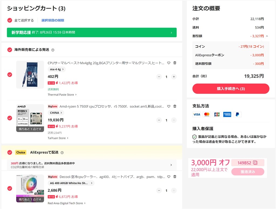Increase thermal paste quantity
The height and width of the screenshot is (209, 276).
click(x=174, y=77)
